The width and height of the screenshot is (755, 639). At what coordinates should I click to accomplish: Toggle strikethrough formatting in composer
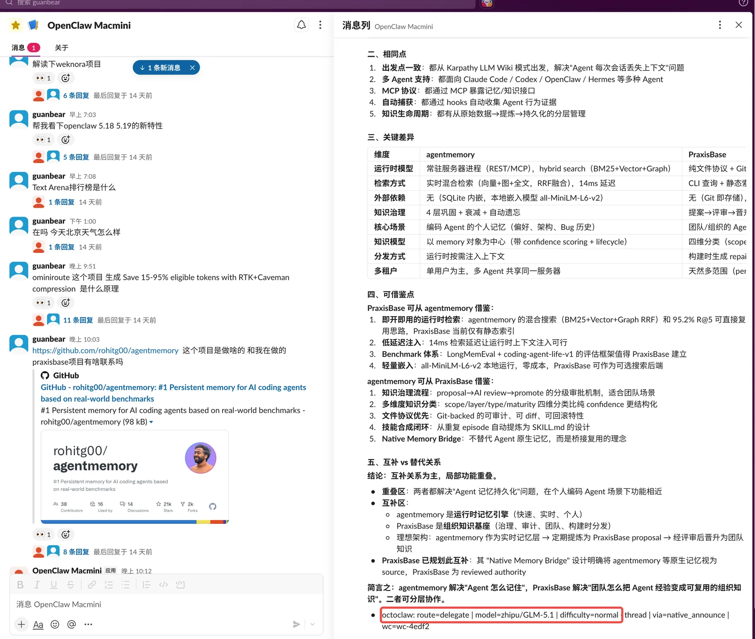pos(70,585)
